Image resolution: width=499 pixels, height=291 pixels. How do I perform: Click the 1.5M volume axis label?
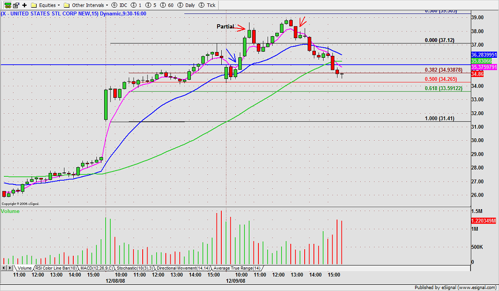tap(477, 211)
